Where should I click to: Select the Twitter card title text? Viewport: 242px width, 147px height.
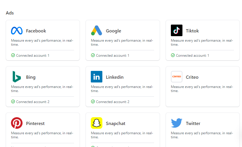193,124
